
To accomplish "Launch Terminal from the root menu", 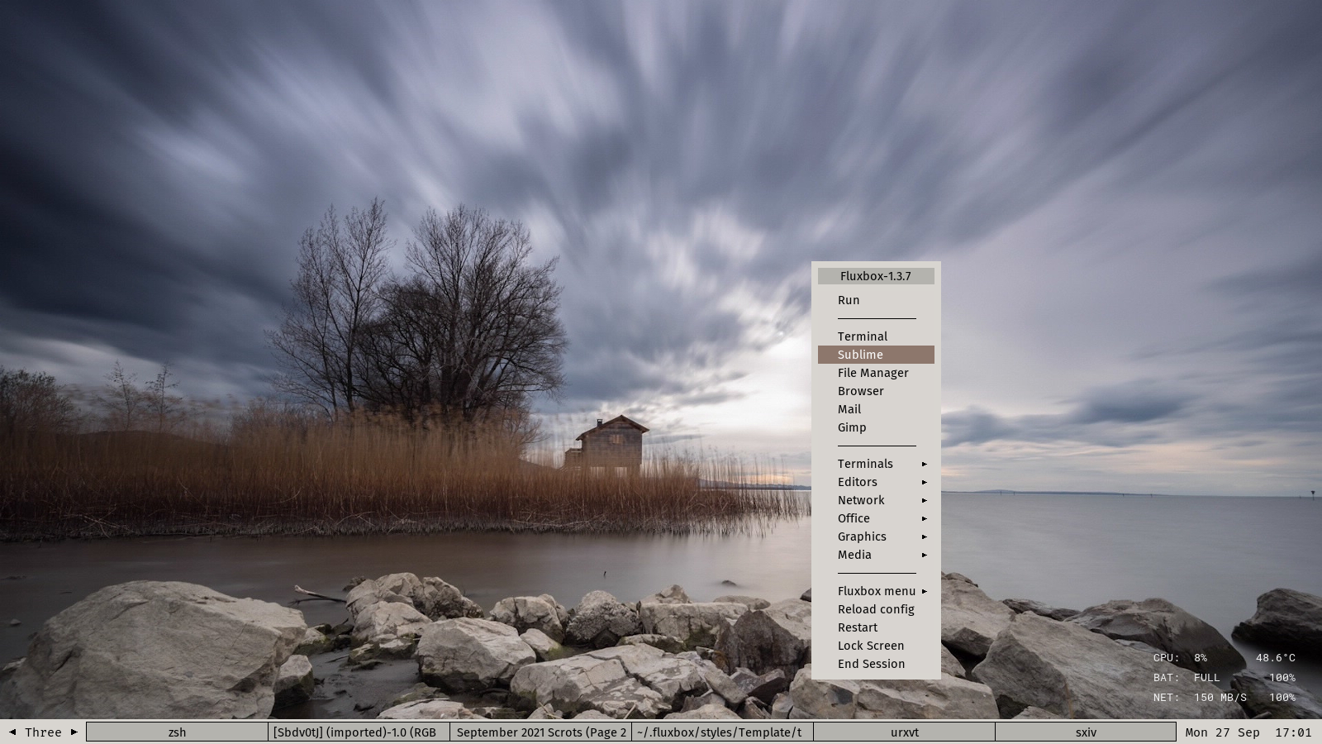I will tap(876, 336).
